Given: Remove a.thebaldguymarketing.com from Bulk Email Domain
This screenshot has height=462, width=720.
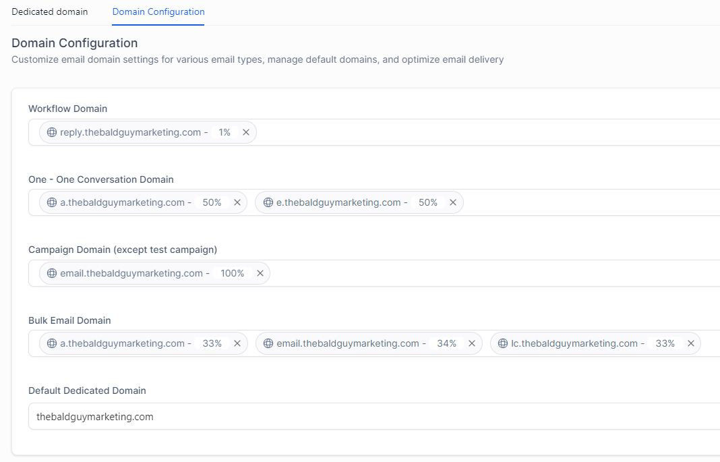Looking at the screenshot, I should [x=237, y=343].
